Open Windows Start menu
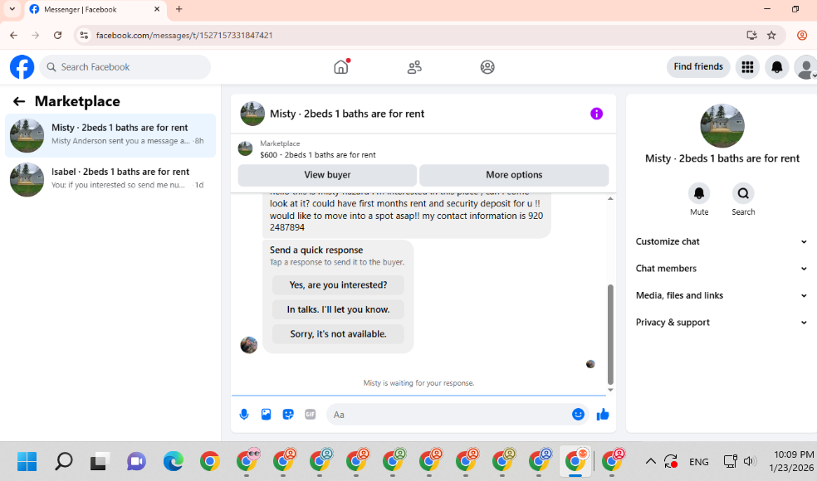Viewport: 817px width, 481px height. click(27, 461)
